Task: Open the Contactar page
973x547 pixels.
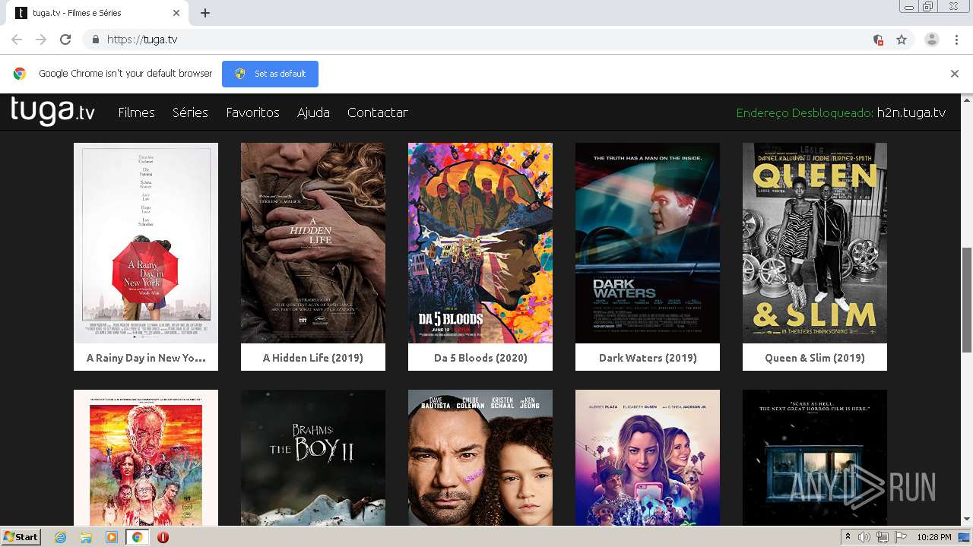Action: [x=378, y=112]
